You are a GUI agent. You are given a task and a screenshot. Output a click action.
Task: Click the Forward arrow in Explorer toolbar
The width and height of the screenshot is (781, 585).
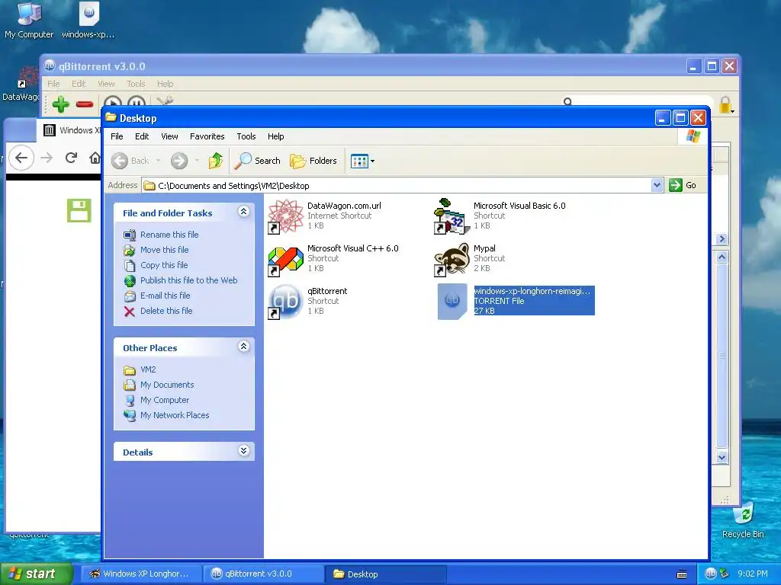(x=179, y=161)
